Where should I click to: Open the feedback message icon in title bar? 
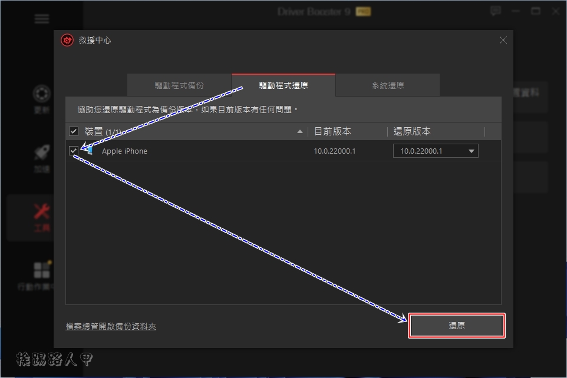tap(495, 11)
